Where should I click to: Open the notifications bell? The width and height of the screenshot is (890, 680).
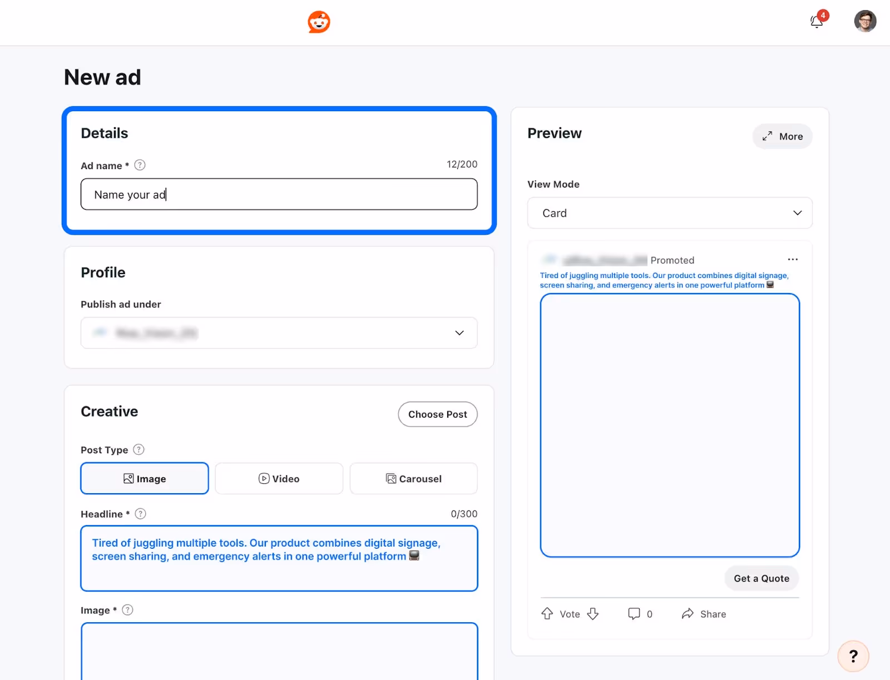coord(816,21)
